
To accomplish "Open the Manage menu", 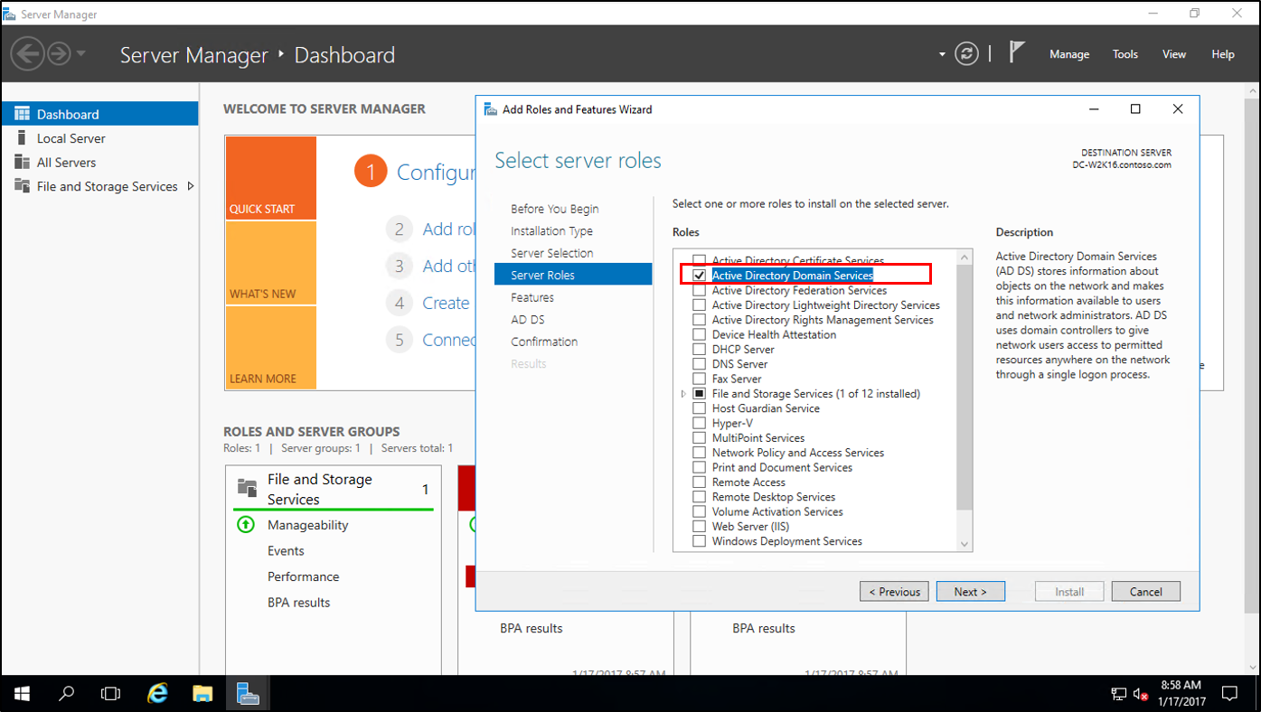I will (x=1069, y=54).
